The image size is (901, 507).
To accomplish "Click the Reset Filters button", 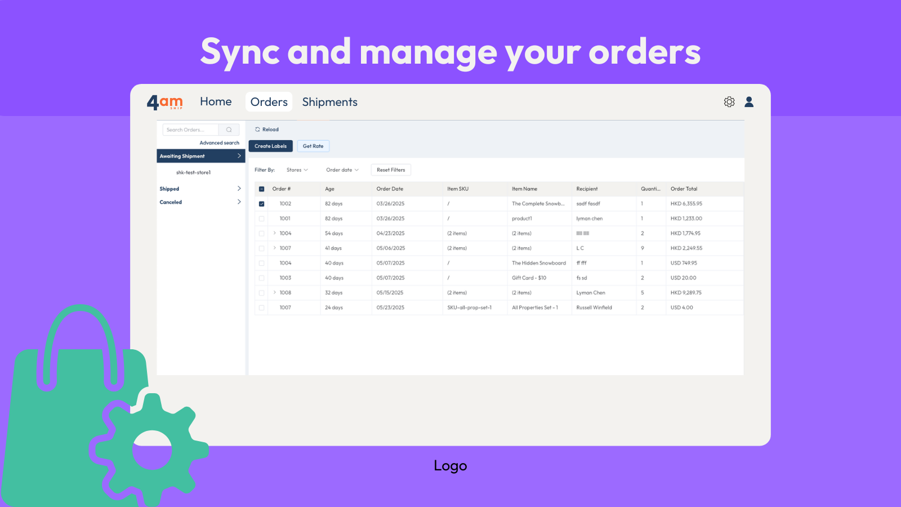I will (391, 170).
